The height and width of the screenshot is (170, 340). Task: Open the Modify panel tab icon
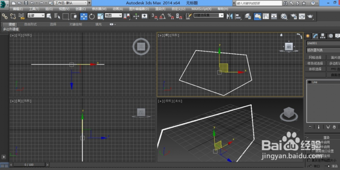(315, 36)
